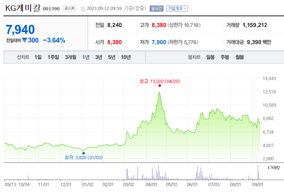Select the 5년 line chart tab
The height and width of the screenshot is (192, 284).
[x=112, y=57]
